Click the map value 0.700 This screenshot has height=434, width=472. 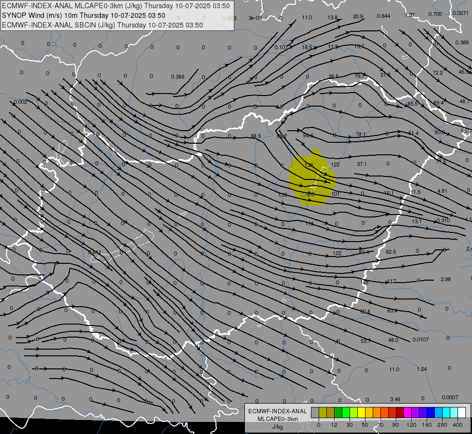[x=435, y=14]
